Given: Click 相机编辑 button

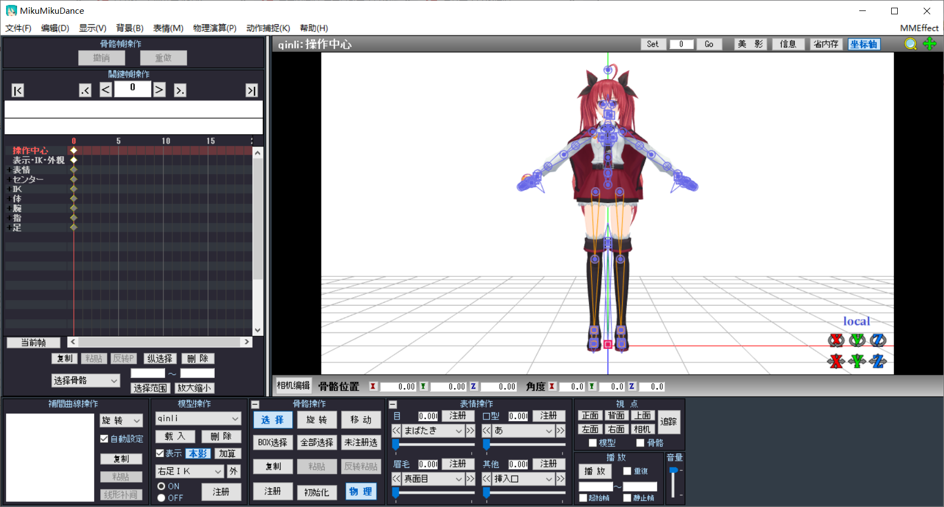Looking at the screenshot, I should tap(293, 385).
